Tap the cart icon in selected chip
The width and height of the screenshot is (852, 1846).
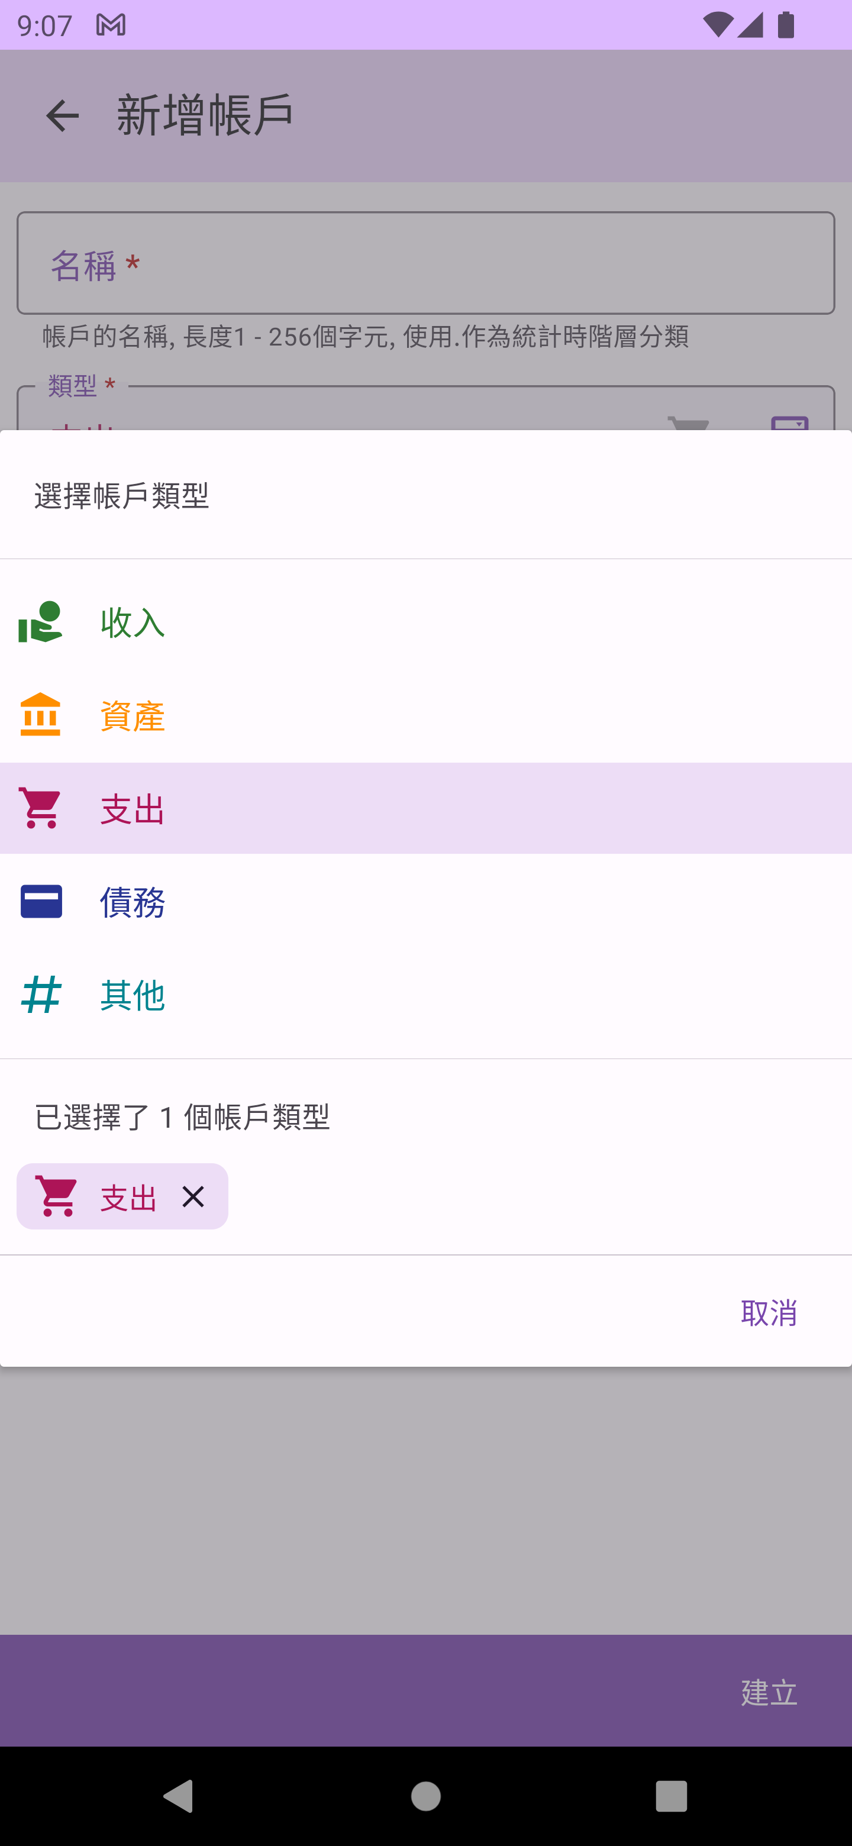click(57, 1196)
